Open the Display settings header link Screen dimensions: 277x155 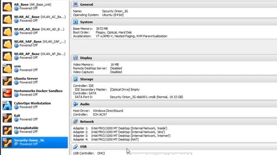[x=86, y=58]
